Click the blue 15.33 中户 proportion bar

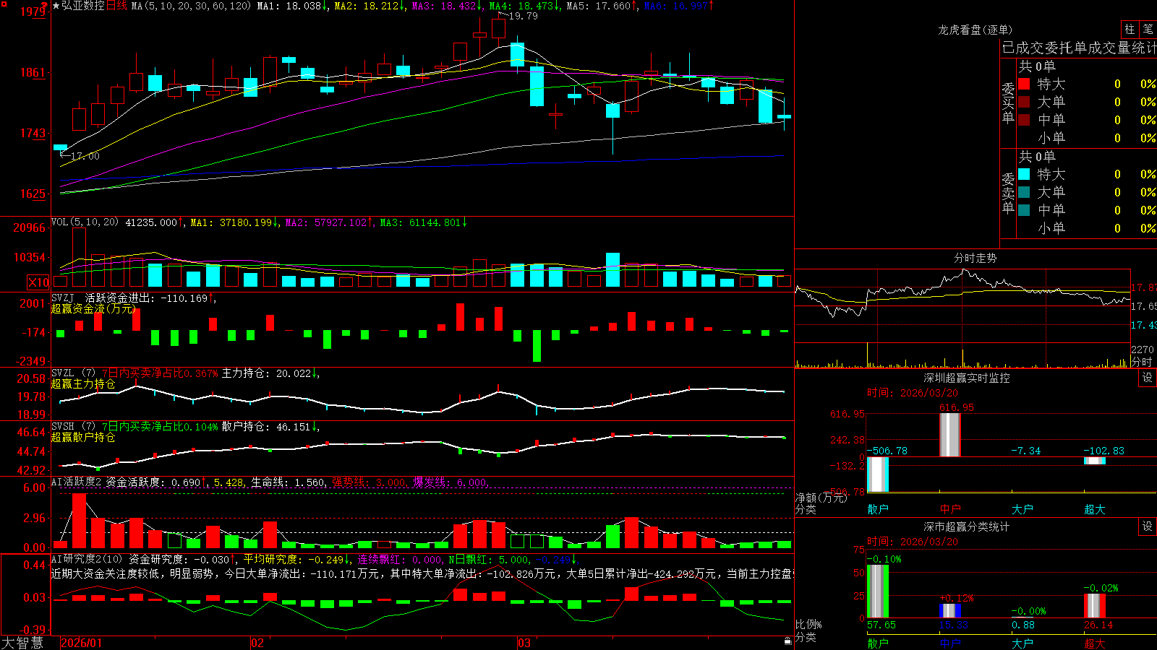point(950,610)
